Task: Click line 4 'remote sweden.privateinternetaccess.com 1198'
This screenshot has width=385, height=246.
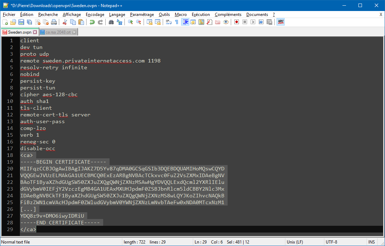Action: [x=90, y=61]
